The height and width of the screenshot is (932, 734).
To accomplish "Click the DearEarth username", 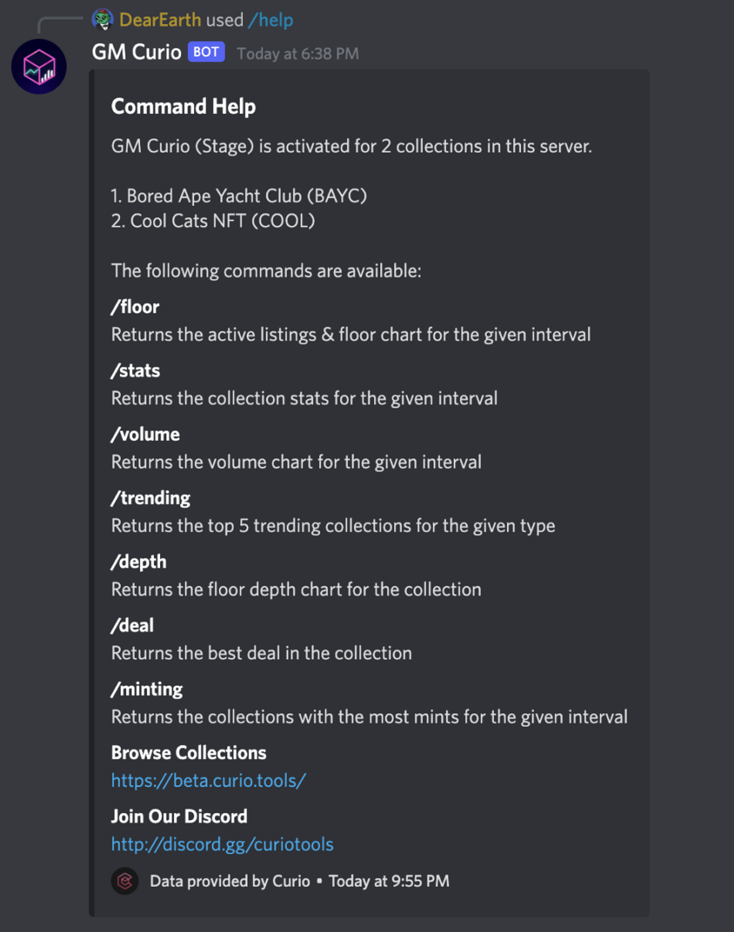I will [160, 20].
